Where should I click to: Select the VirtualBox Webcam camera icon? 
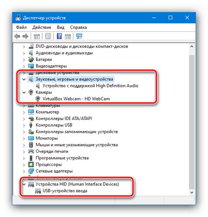tap(38, 99)
